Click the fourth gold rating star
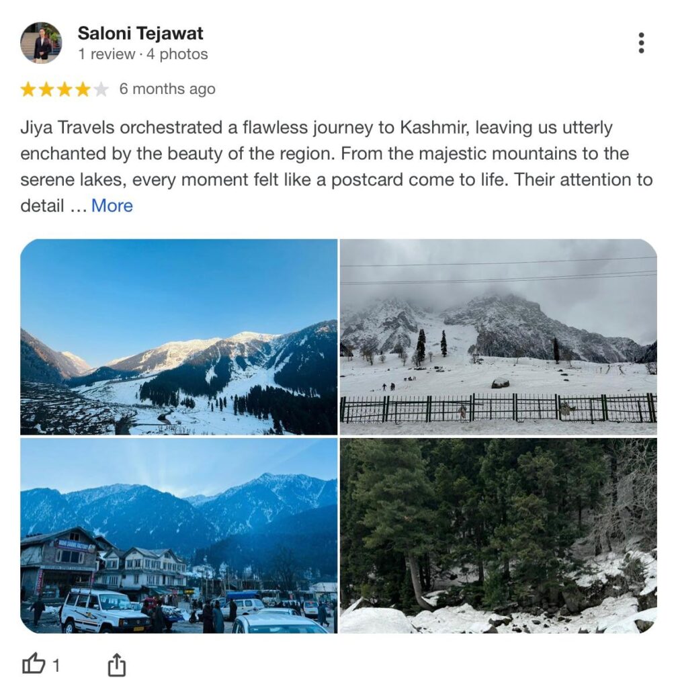678x688 pixels. 83,89
